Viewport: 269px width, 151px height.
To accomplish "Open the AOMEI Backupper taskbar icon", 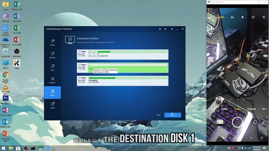I will pos(47,148).
